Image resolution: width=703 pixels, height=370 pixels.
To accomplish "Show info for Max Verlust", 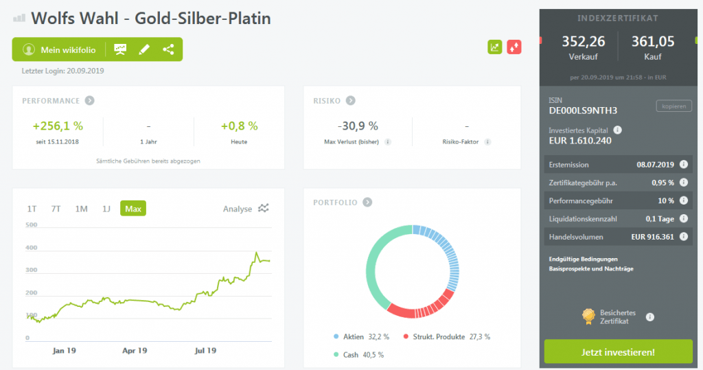I will (x=388, y=142).
